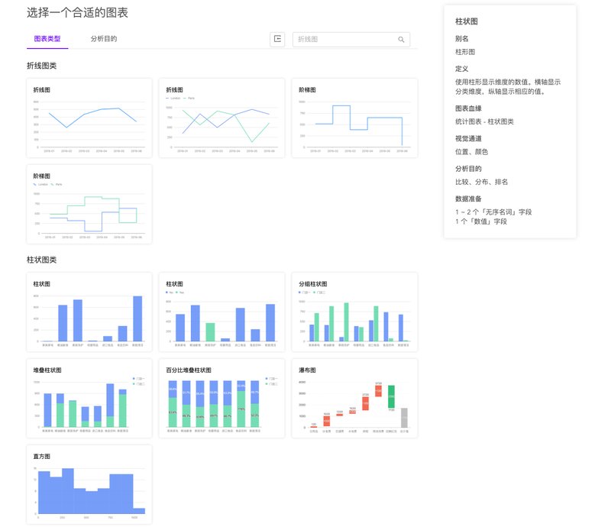Image resolution: width=611 pixels, height=530 pixels.
Task: Open the 分析目的 tab
Action: [x=103, y=38]
